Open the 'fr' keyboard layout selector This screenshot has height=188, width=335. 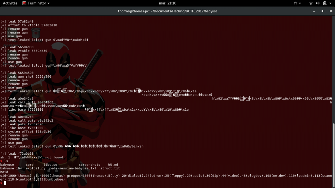pyautogui.click(x=297, y=3)
